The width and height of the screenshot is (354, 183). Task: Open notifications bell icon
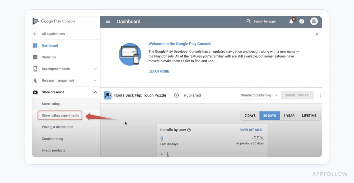pos(291,21)
